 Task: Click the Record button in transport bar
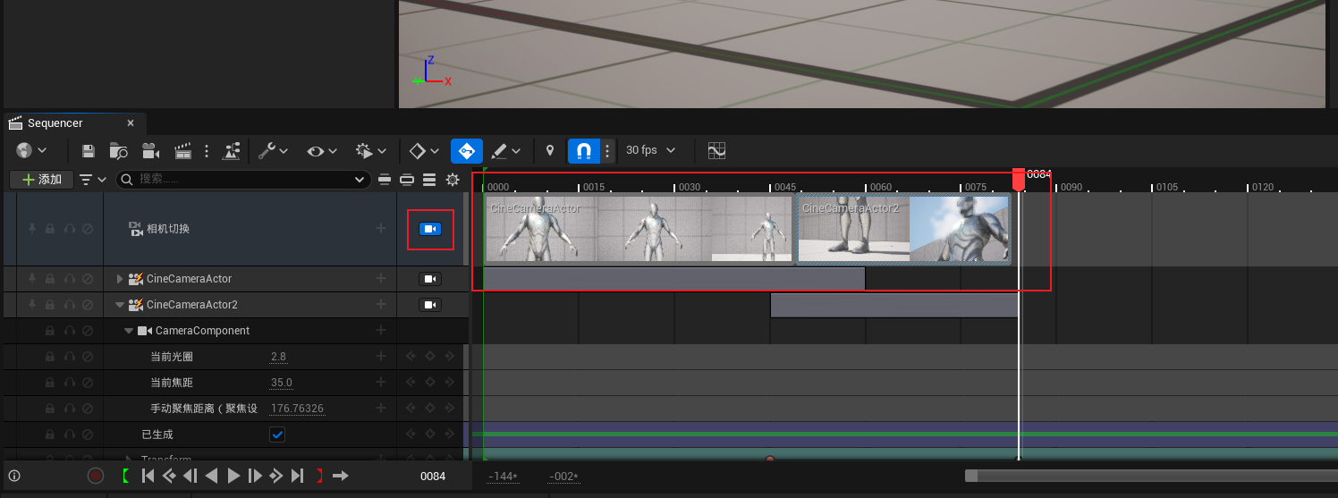tap(96, 476)
